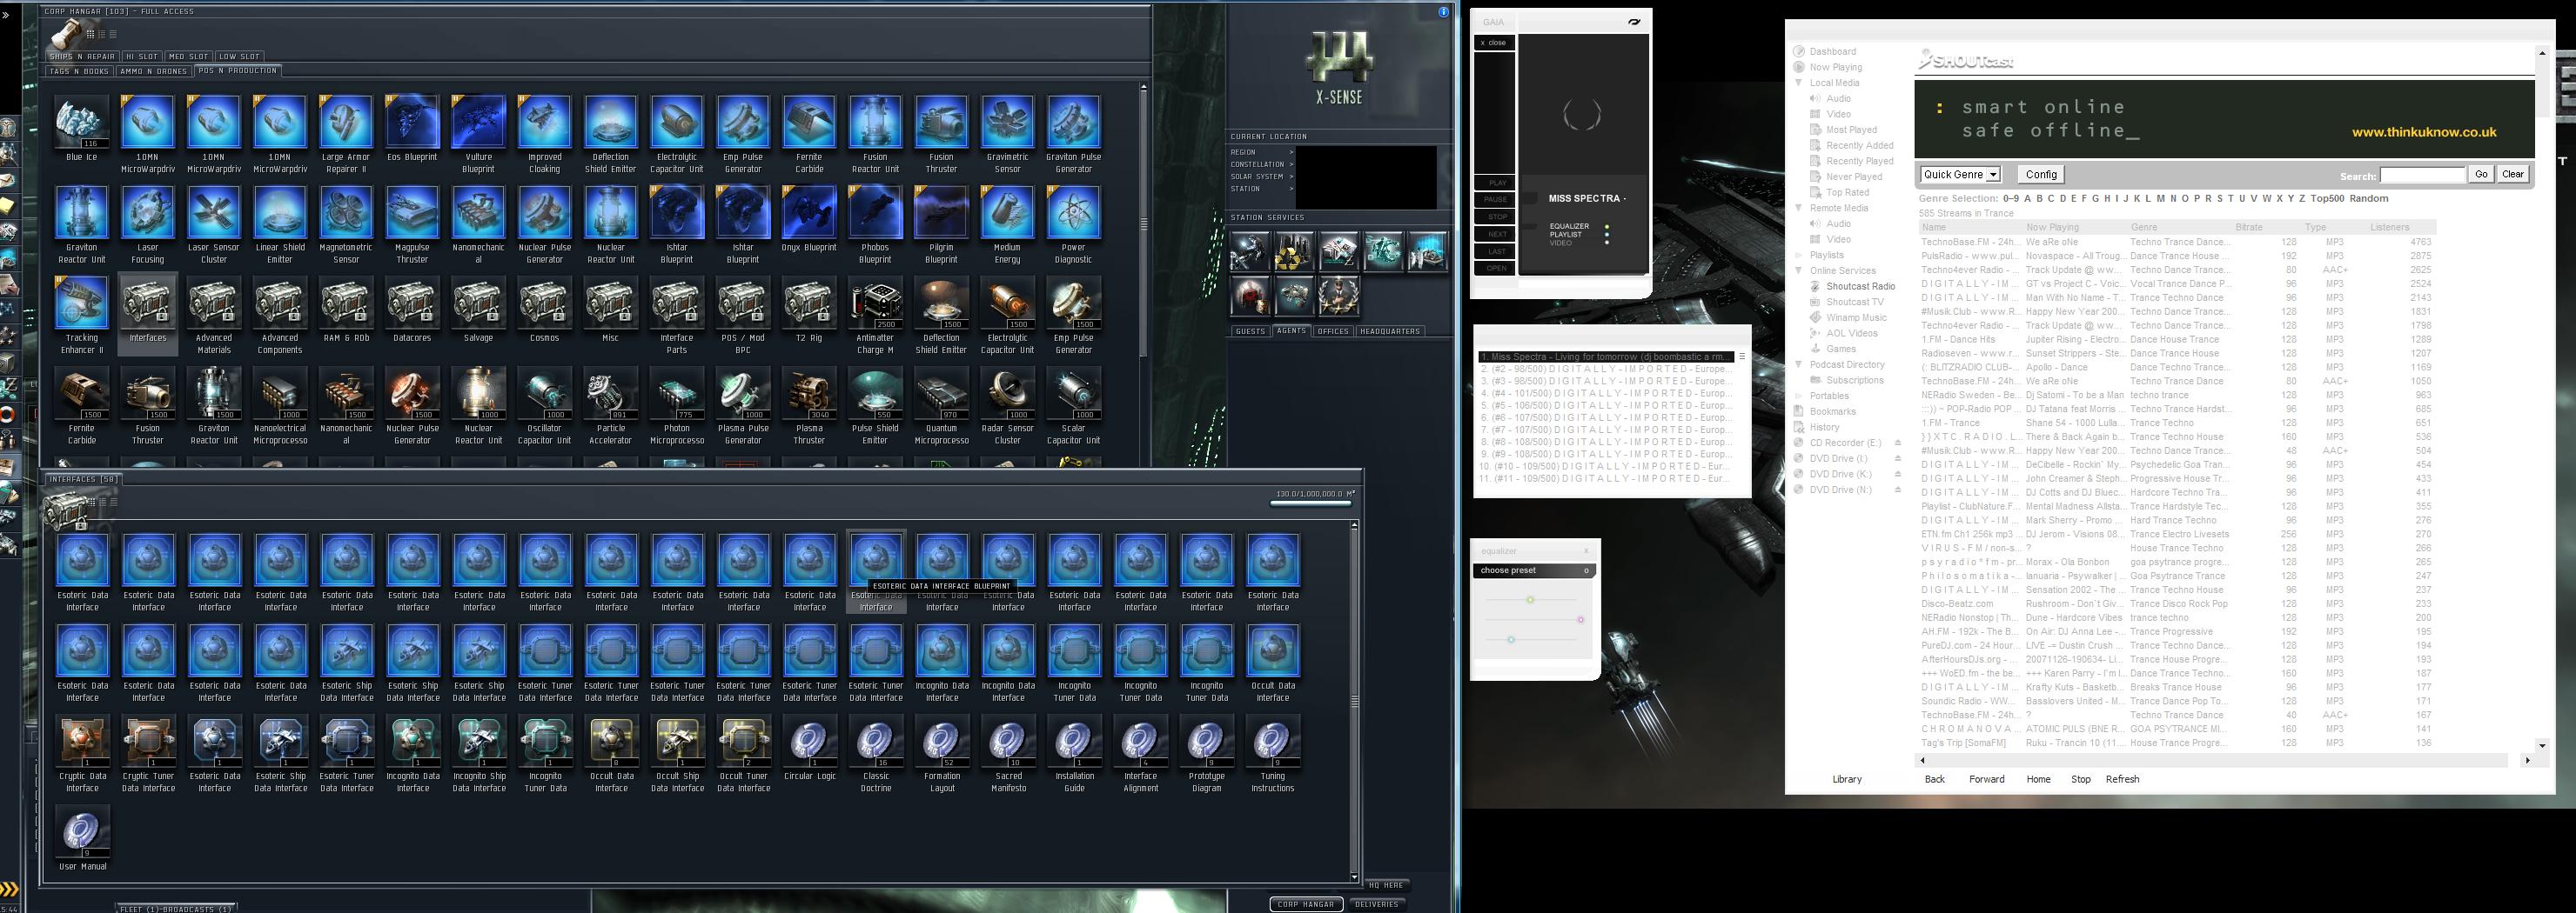Open the Tags n Books tab
The width and height of the screenshot is (2576, 913).
[x=79, y=71]
